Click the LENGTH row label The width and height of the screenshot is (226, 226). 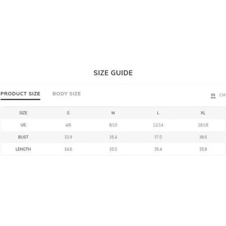(x=23, y=149)
